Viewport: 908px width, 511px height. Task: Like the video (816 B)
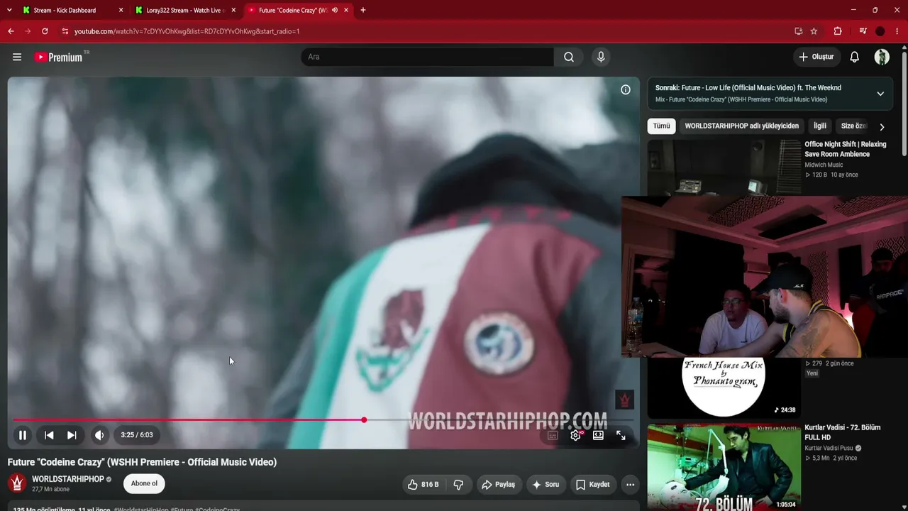coord(423,485)
